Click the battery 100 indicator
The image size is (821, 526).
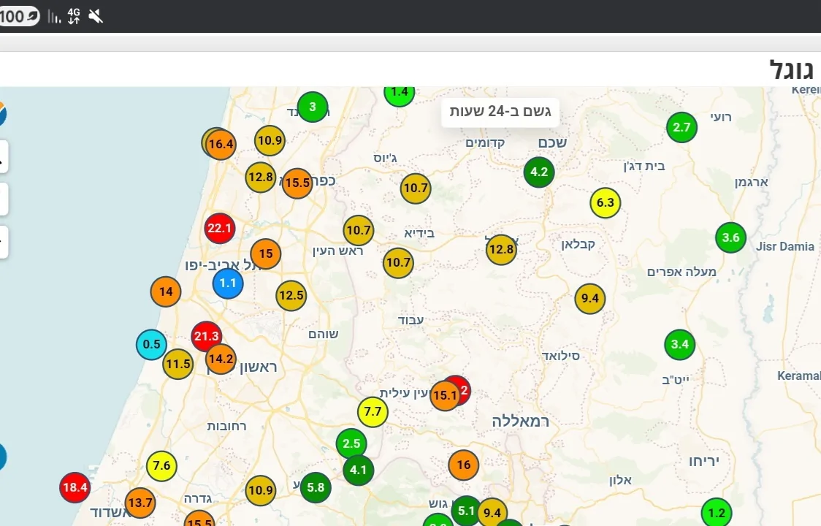tap(19, 16)
